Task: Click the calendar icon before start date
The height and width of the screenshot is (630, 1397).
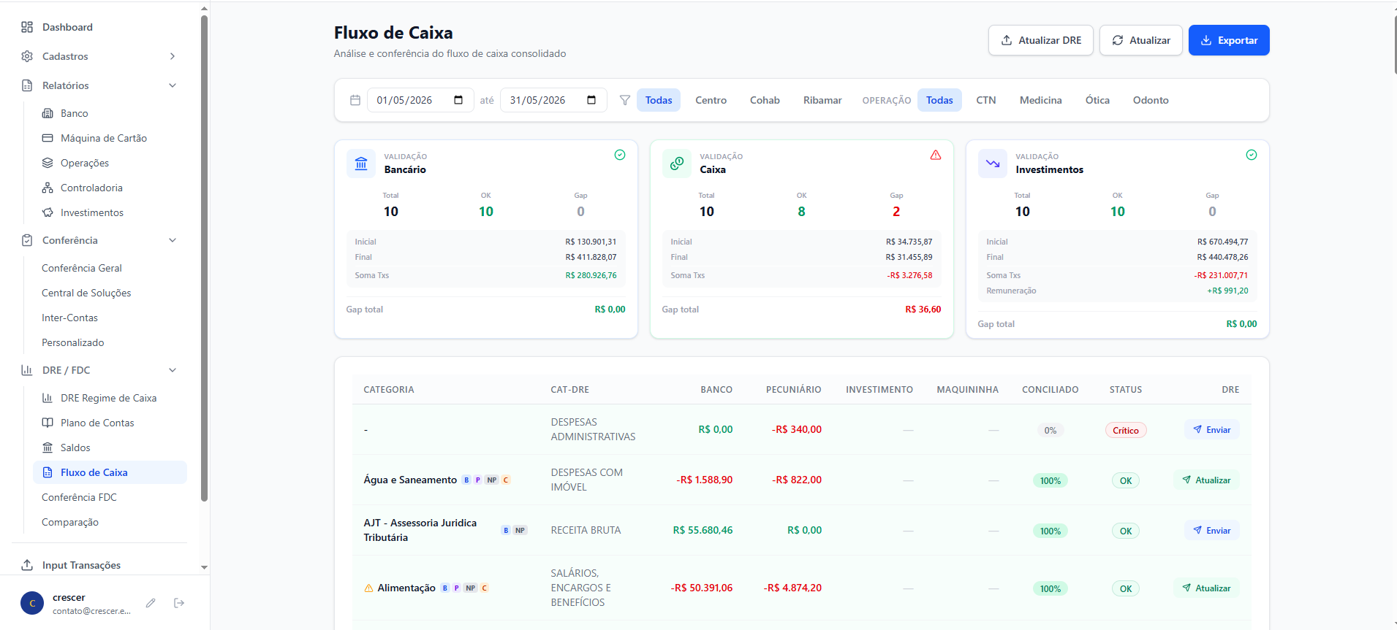Action: click(355, 100)
